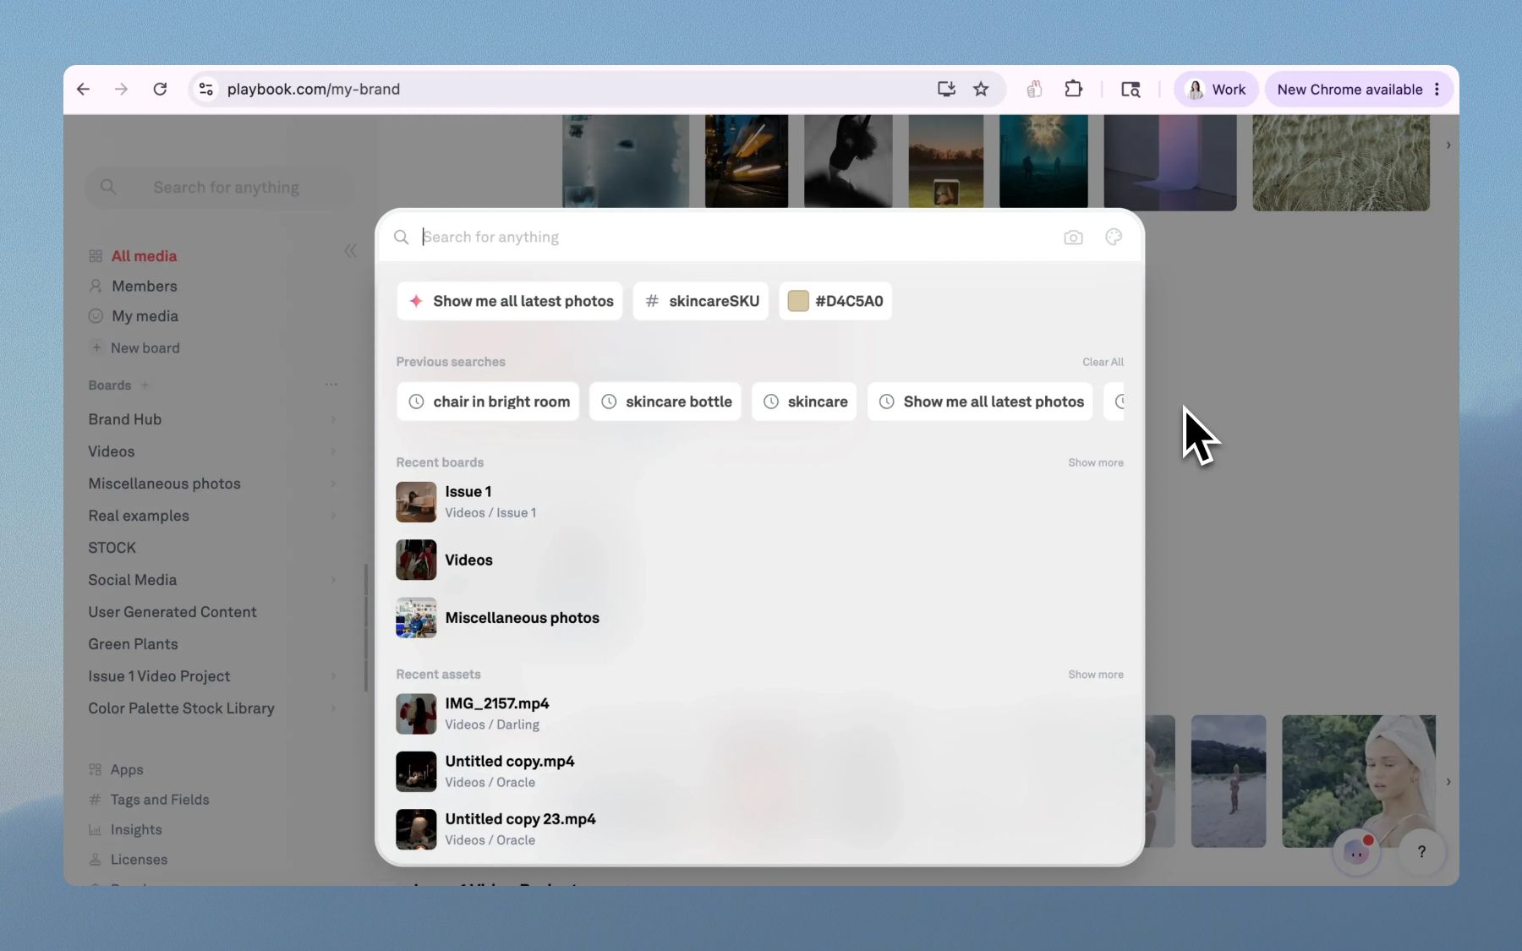Select the #D4C5A0 color swatch chip
Viewport: 1522px width, 951px height.
(835, 301)
